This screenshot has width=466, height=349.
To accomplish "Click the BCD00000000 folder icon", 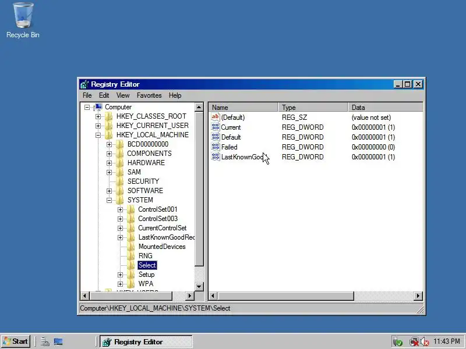I will tap(120, 144).
